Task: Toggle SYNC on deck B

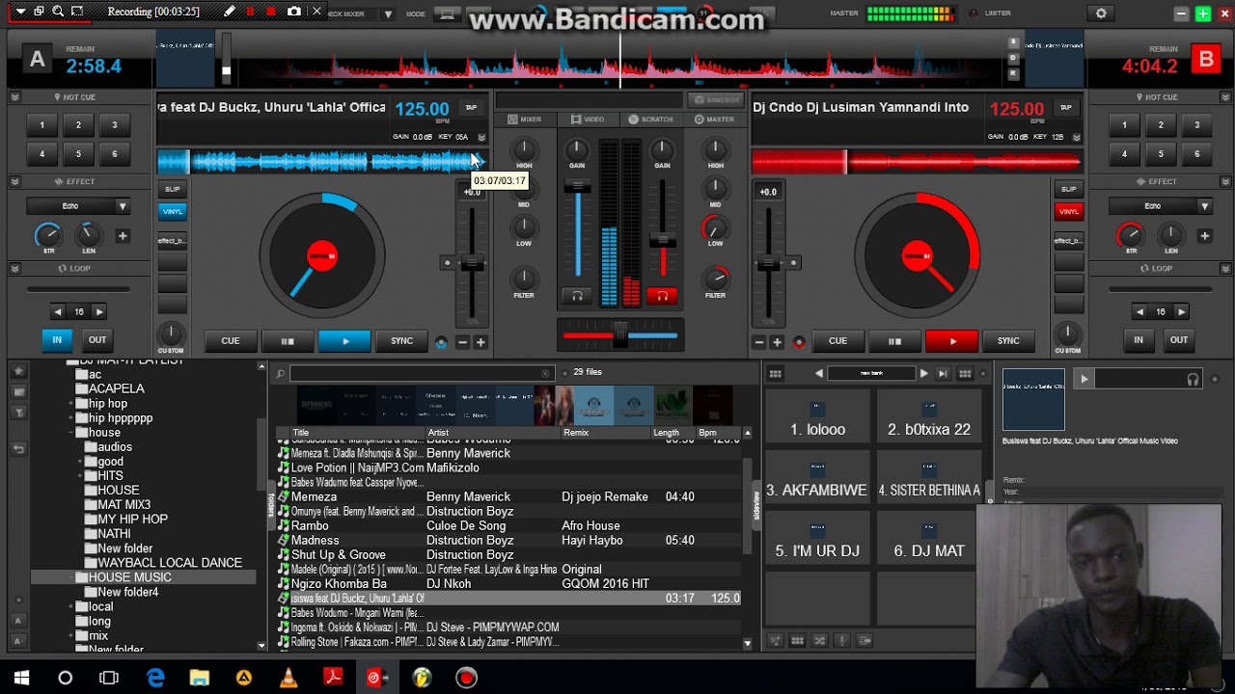Action: [x=1008, y=340]
